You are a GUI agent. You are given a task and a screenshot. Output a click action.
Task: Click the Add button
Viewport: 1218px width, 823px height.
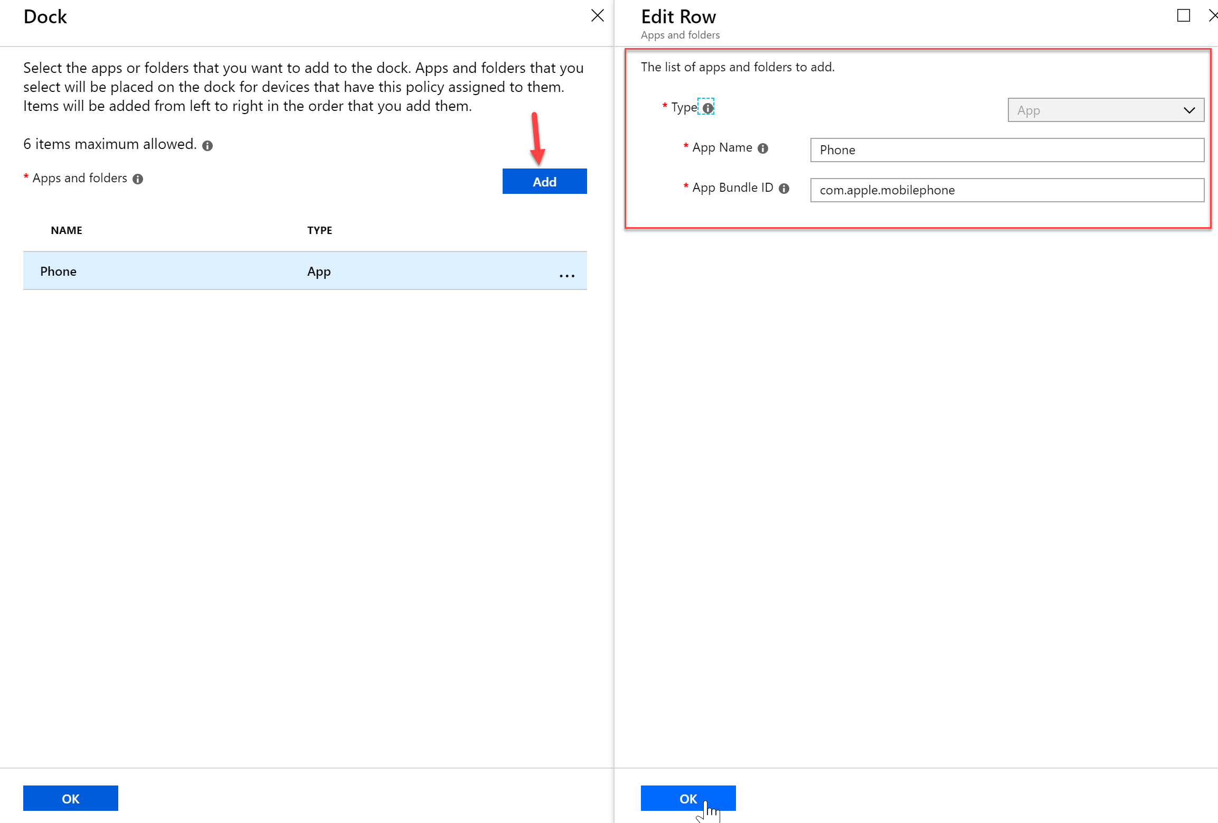(544, 182)
